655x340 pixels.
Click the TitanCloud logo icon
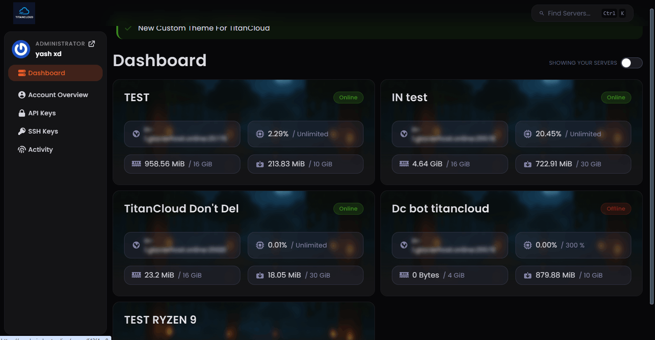24,13
